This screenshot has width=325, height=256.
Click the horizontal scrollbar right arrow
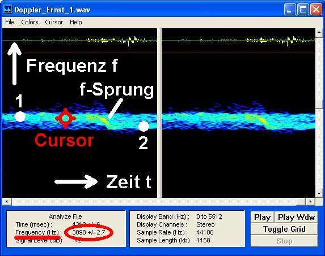coord(310,201)
